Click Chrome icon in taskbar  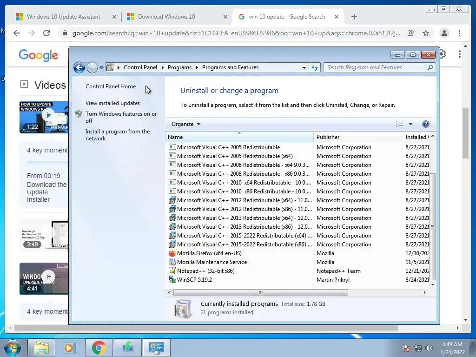pyautogui.click(x=99, y=348)
